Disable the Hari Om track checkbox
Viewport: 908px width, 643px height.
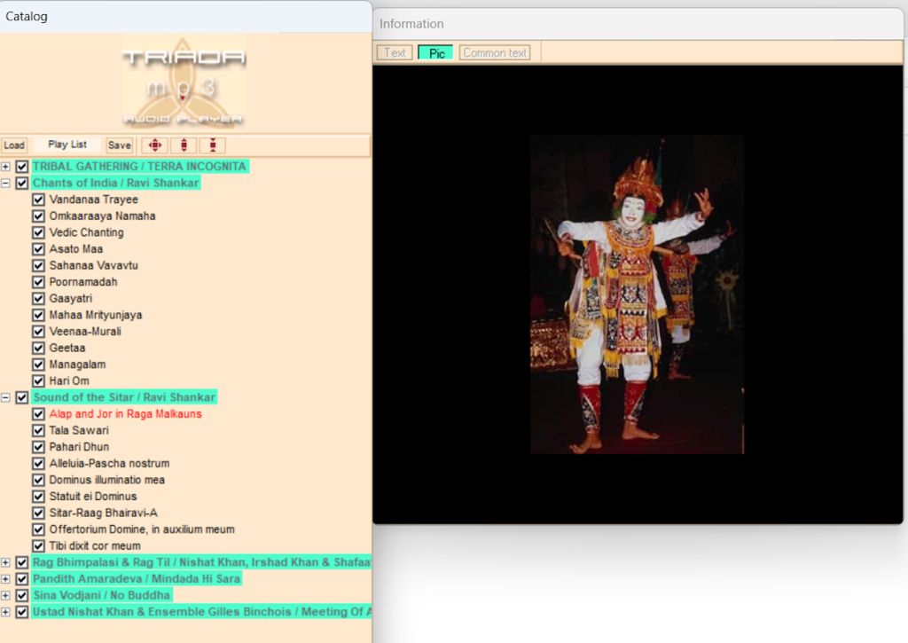point(39,380)
